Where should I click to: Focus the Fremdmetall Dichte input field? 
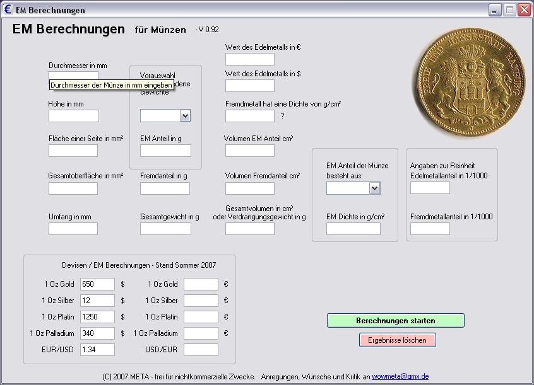point(249,116)
